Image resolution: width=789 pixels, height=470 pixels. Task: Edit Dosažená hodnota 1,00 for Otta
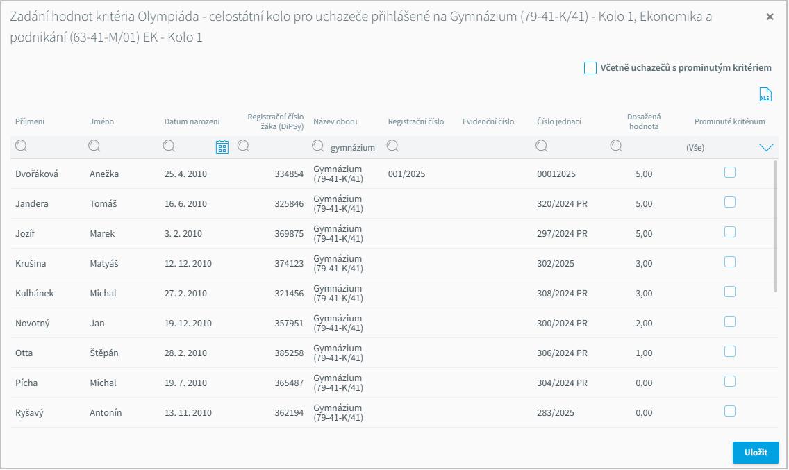click(644, 353)
